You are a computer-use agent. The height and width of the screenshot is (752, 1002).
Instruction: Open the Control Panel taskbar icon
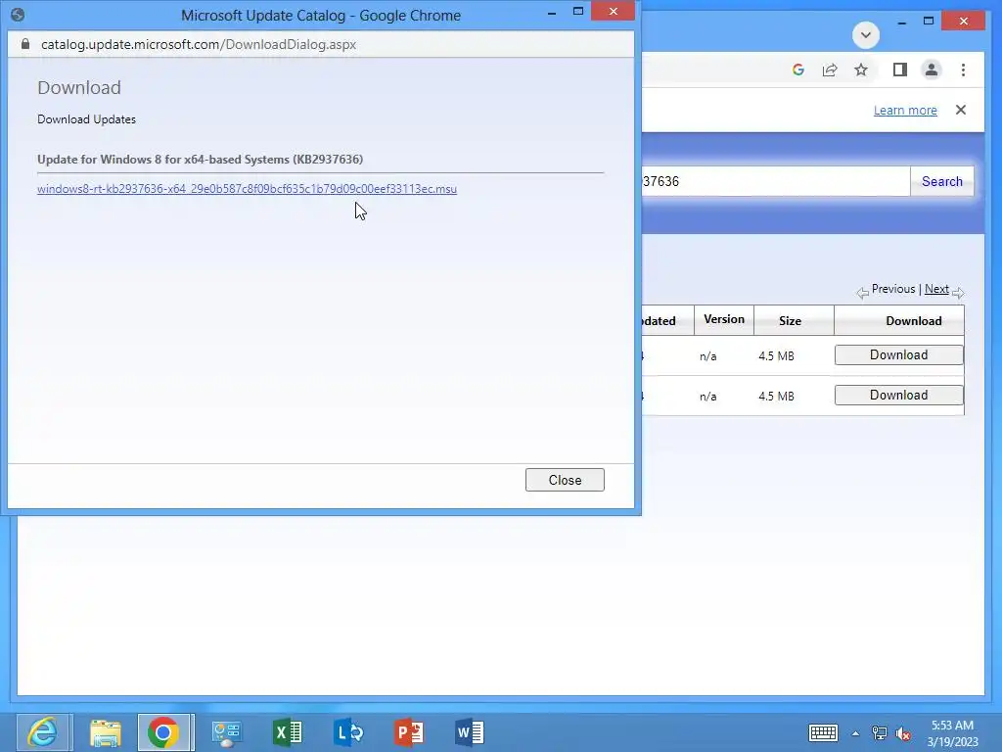[226, 732]
